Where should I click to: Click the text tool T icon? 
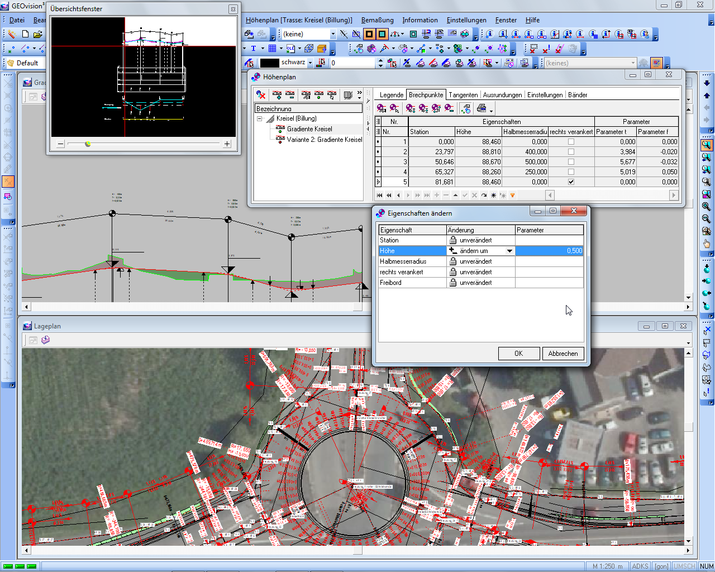[x=254, y=49]
